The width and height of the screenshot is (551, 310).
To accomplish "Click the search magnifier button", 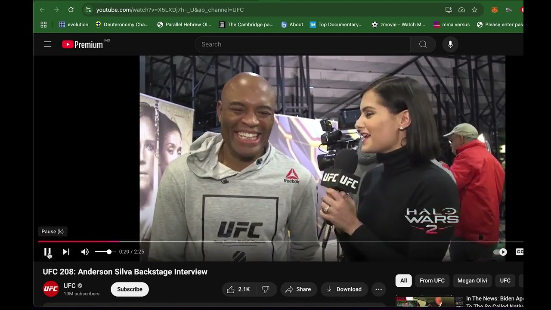I will [423, 44].
